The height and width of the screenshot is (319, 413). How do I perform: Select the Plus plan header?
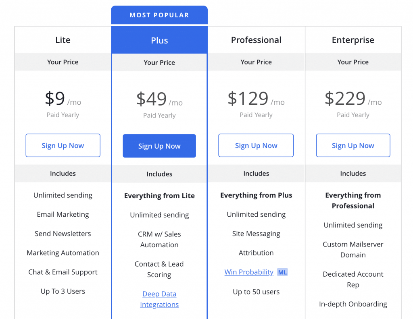tap(159, 41)
